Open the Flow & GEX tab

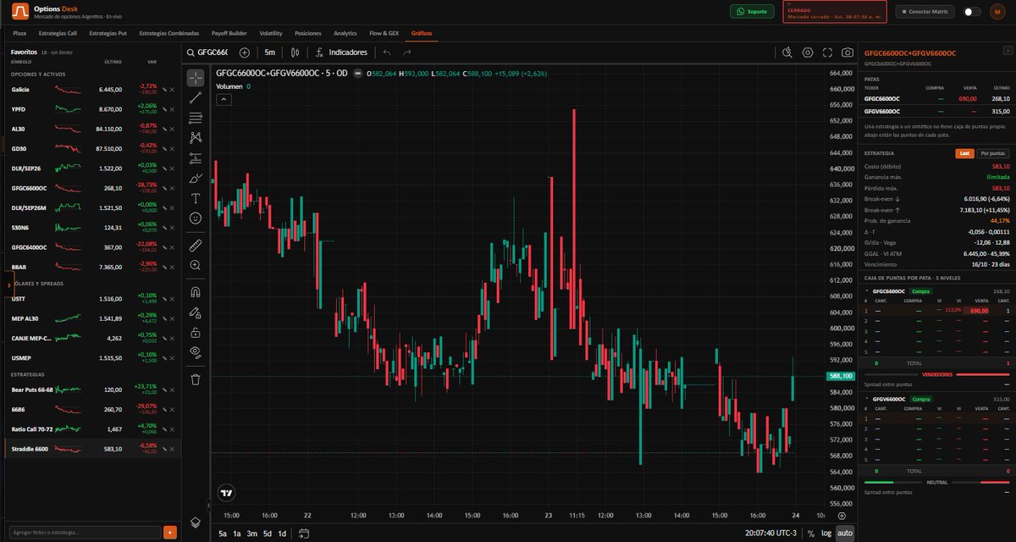click(x=384, y=33)
